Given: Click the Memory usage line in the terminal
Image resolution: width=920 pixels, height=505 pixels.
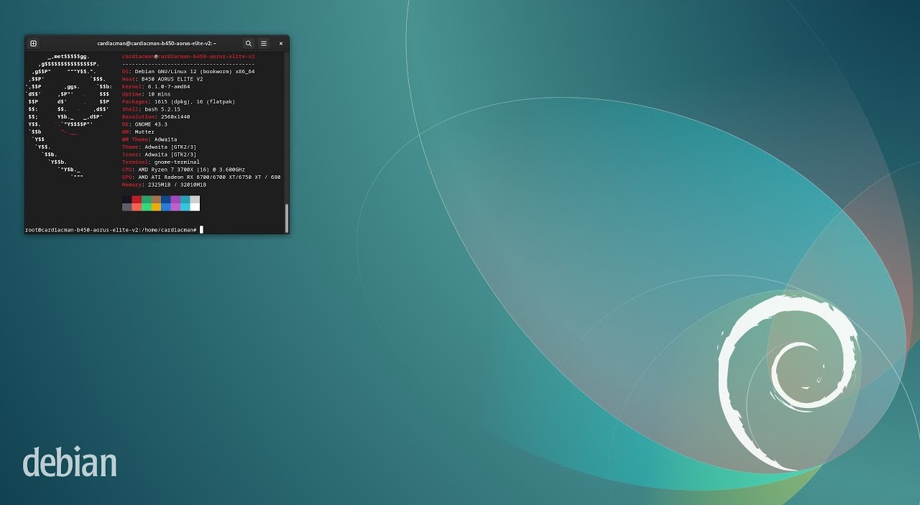Looking at the screenshot, I should (164, 185).
